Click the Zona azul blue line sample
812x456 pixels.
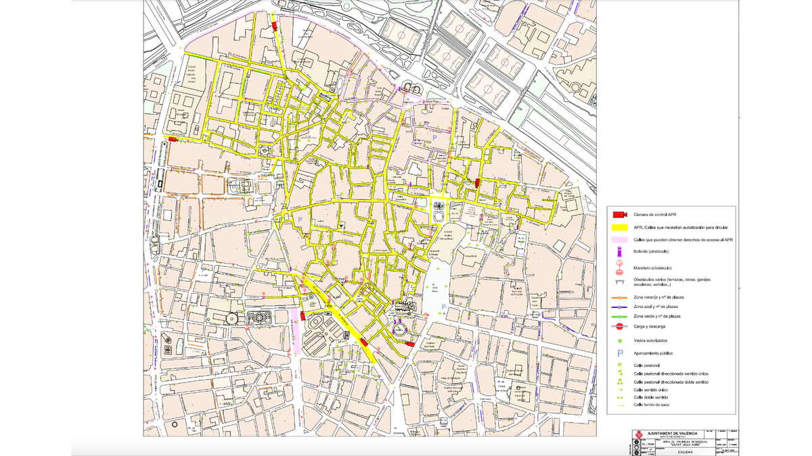[619, 306]
